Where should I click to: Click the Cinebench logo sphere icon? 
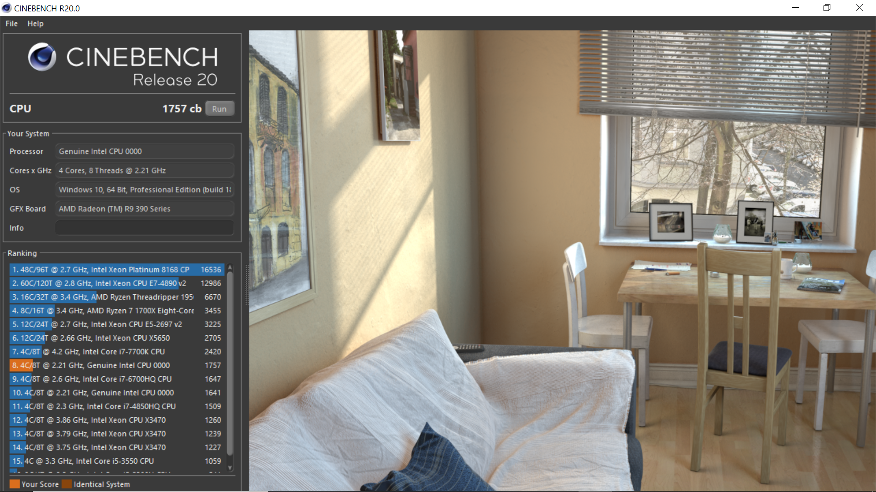pyautogui.click(x=42, y=57)
